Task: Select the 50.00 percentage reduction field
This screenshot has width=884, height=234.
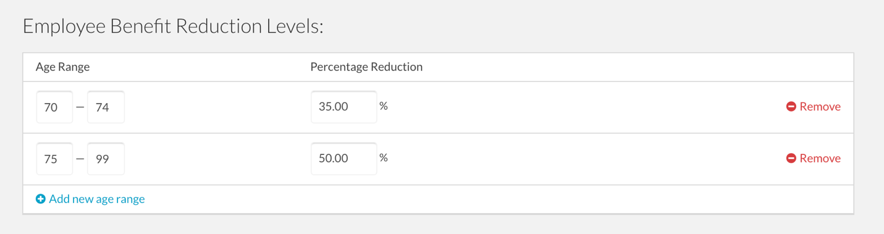Action: pyautogui.click(x=343, y=159)
